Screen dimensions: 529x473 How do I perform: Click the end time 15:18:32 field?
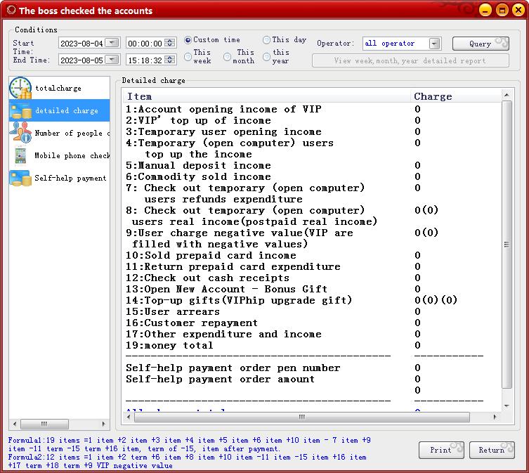[145, 60]
